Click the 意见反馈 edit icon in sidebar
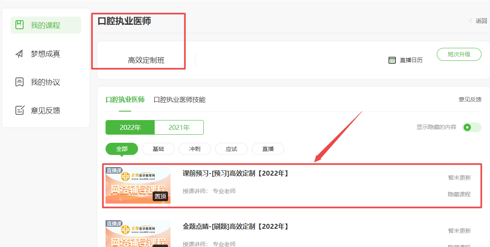490x247 pixels. click(19, 110)
